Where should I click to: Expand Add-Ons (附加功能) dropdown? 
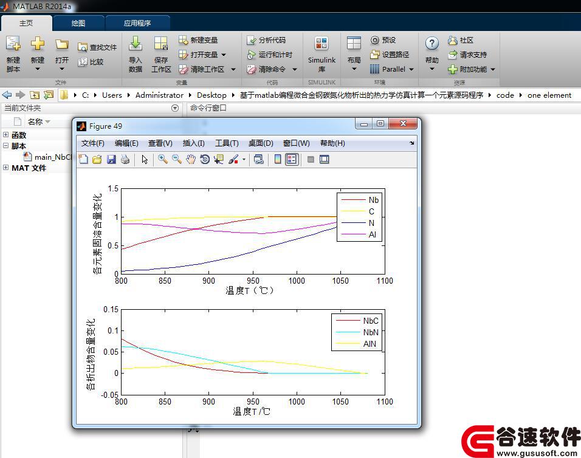[x=493, y=69]
